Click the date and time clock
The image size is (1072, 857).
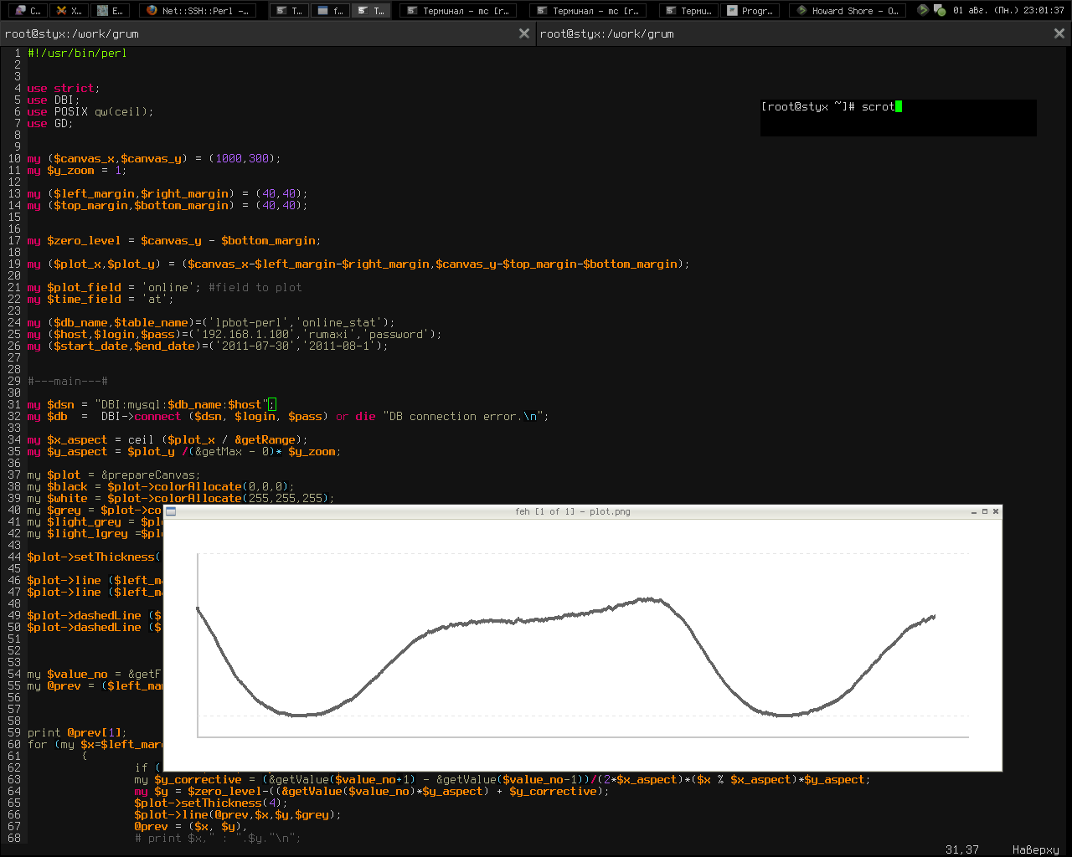pos(1008,11)
